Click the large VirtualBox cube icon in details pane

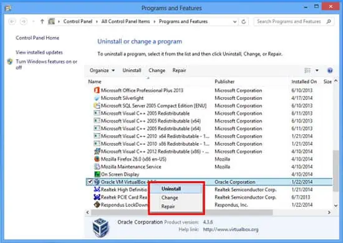100,228
